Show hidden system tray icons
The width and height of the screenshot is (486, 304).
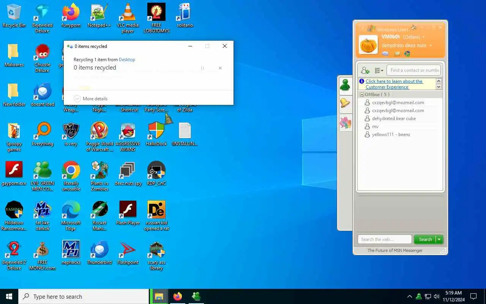(x=409, y=296)
